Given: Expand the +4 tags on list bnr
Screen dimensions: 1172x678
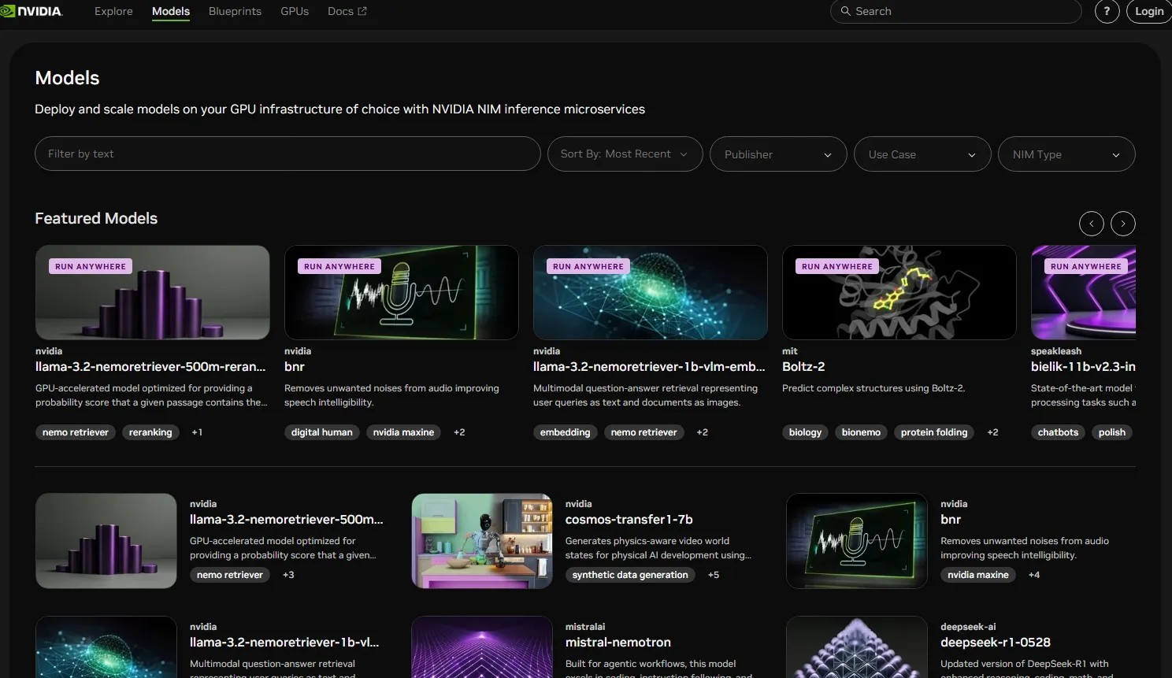Looking at the screenshot, I should click(x=1034, y=575).
